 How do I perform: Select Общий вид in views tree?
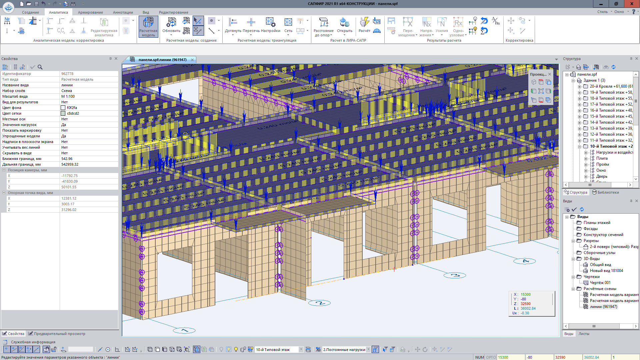600,265
